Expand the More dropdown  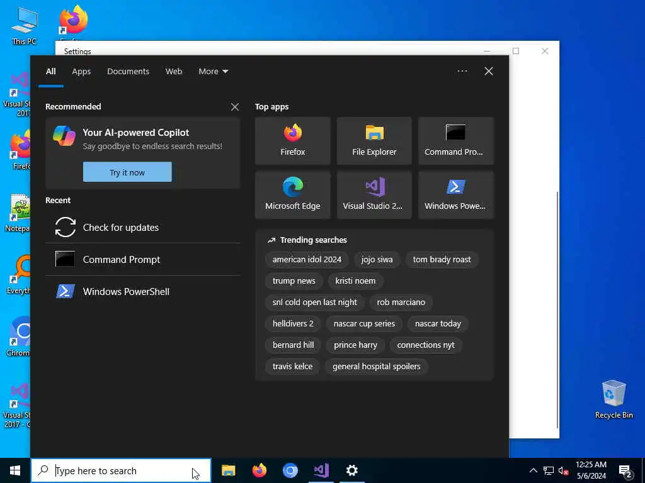click(x=213, y=72)
